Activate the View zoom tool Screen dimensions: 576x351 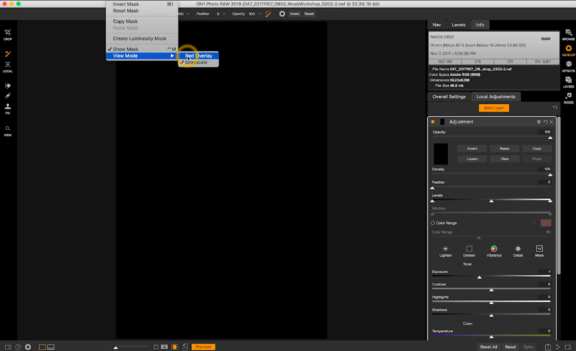7,130
